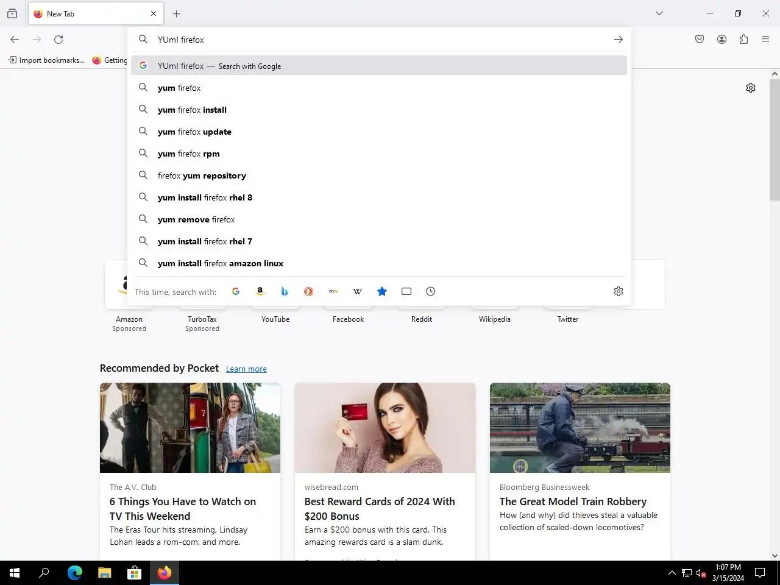
Task: Open Microsoft Store from the taskbar
Action: pos(135,573)
